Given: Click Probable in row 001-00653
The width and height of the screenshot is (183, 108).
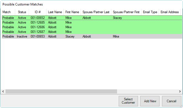Looking at the screenshot, I should pyautogui.click(x=8, y=36).
